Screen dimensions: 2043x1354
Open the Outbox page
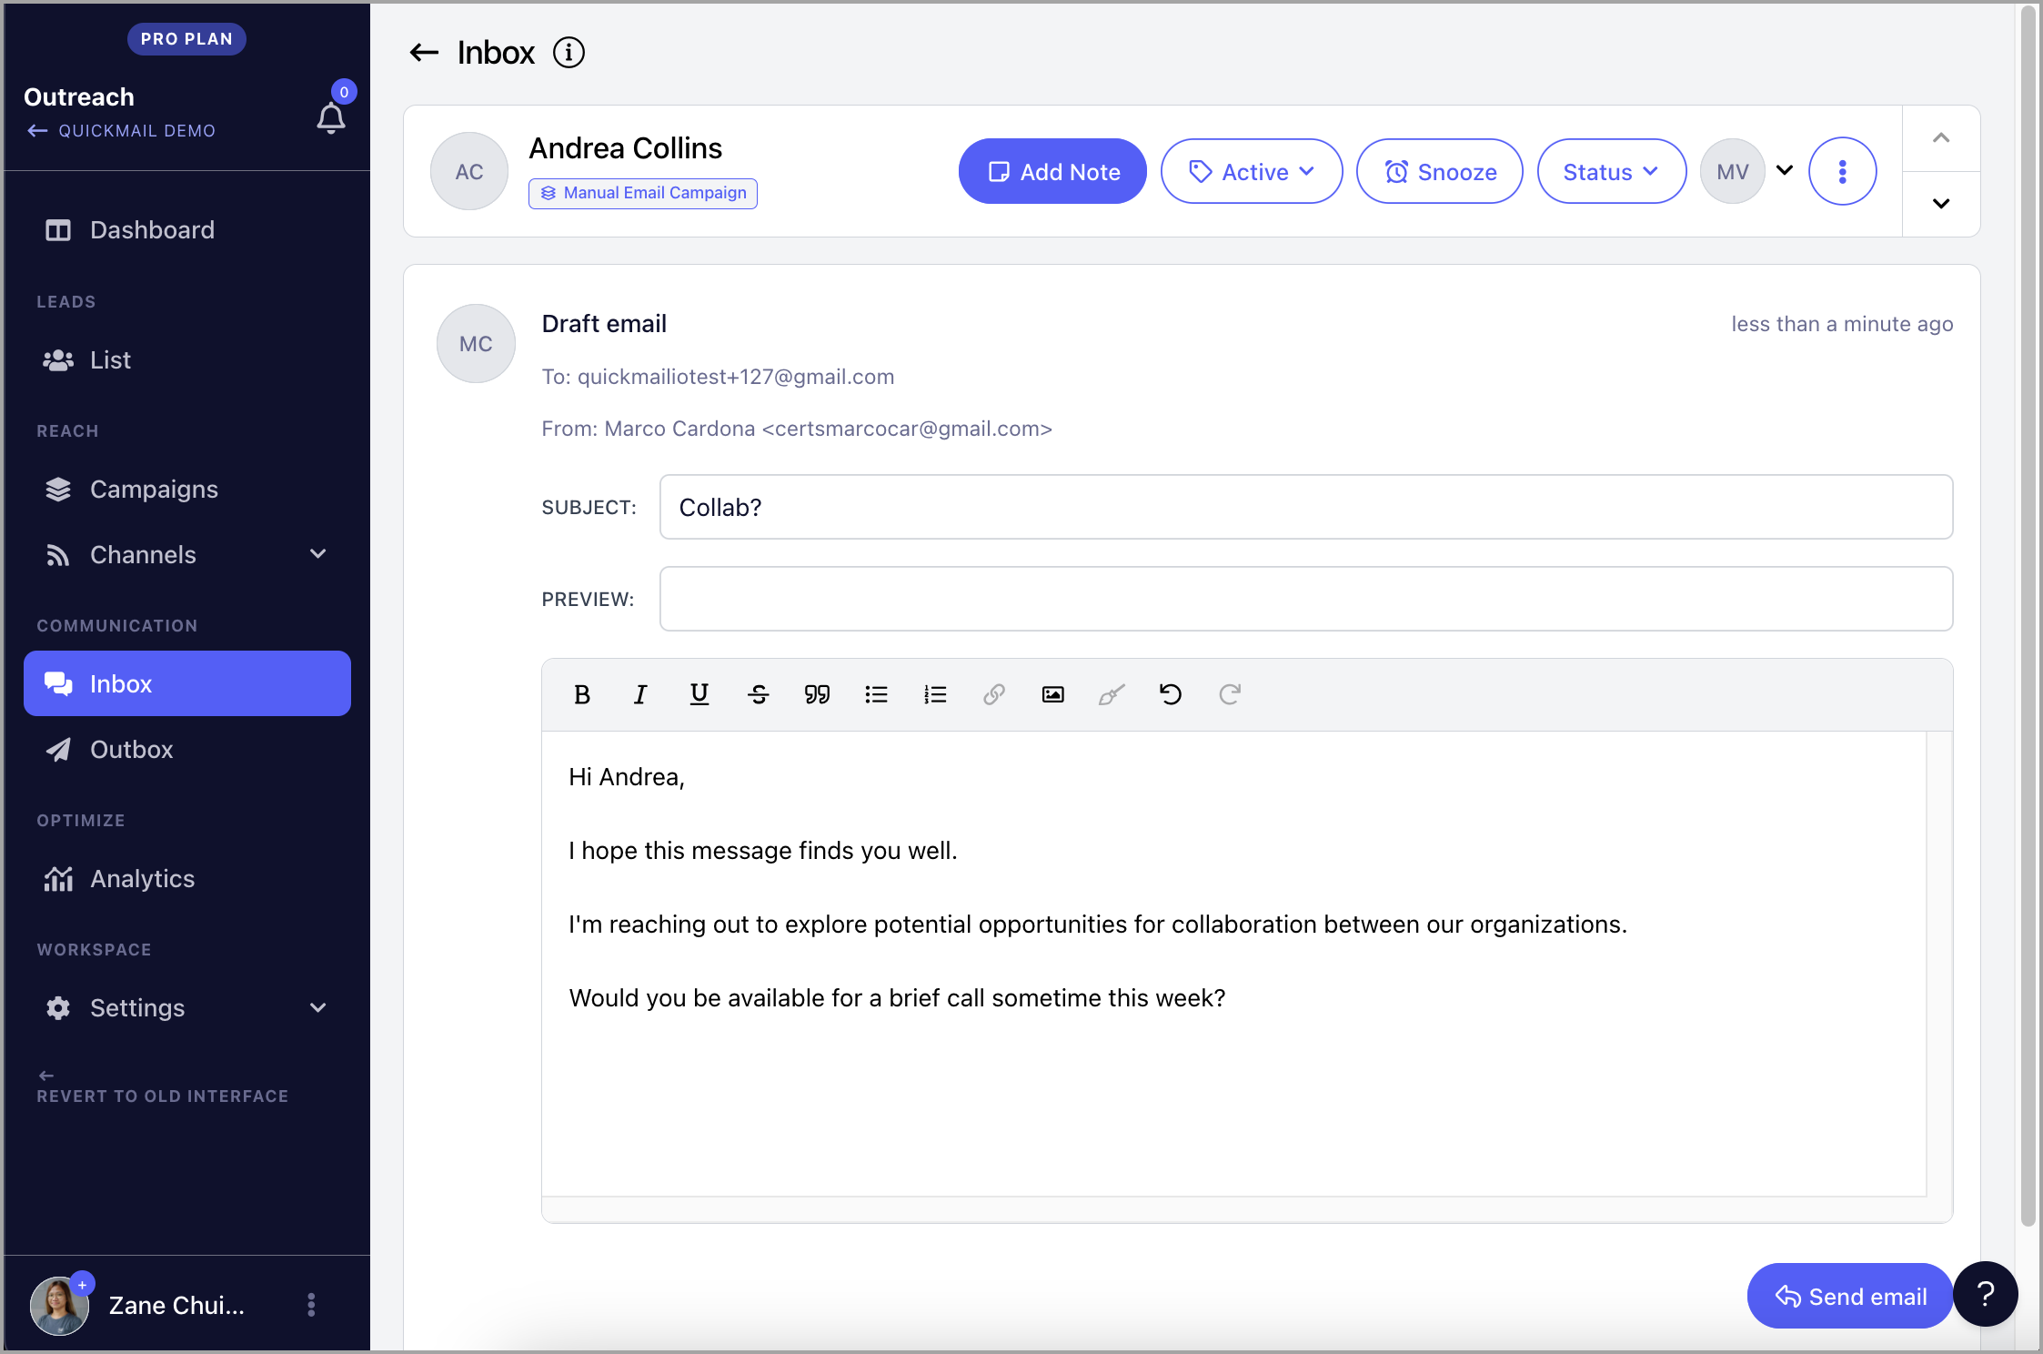click(x=187, y=750)
